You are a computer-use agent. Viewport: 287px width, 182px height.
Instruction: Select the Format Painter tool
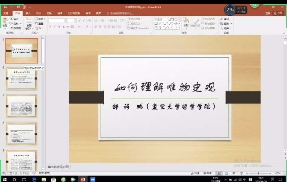tap(16, 28)
